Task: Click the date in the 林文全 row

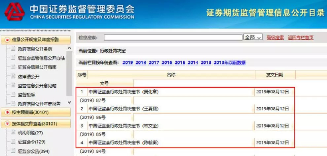Action: (x=272, y=126)
